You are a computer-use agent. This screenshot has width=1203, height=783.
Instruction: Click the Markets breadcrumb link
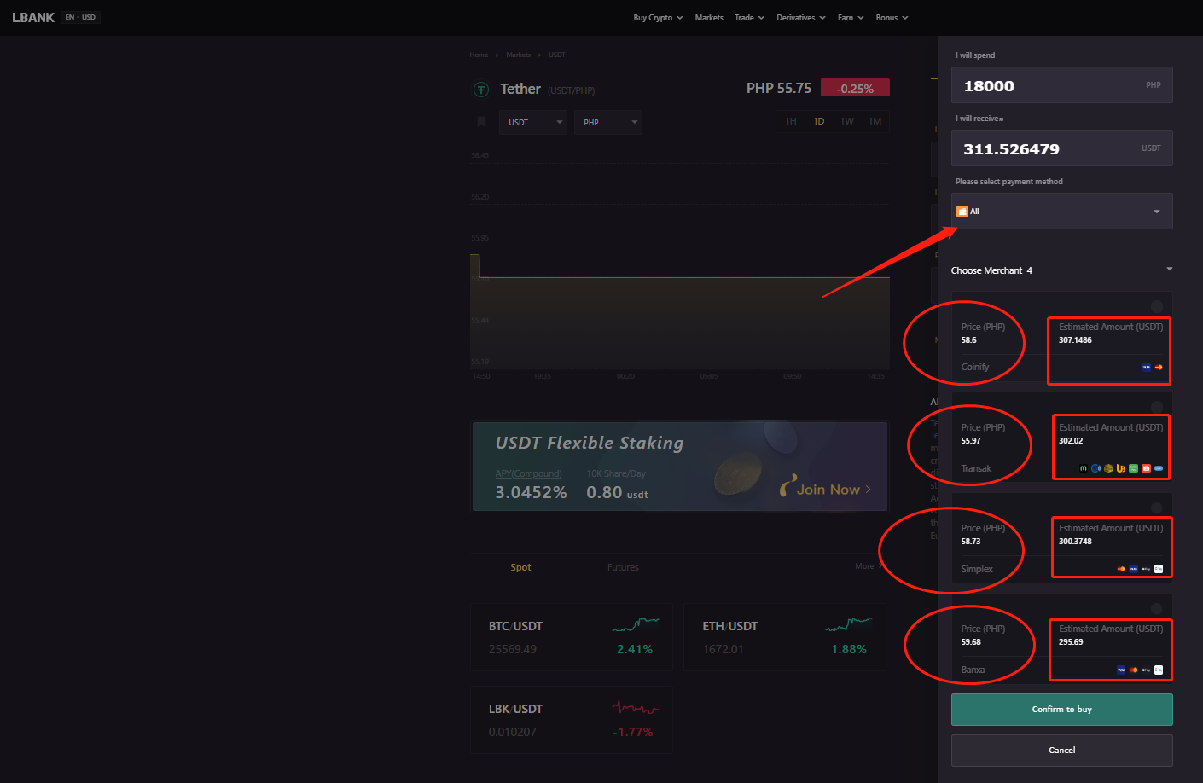tap(518, 55)
